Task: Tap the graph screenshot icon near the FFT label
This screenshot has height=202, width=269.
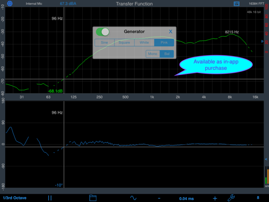Action: (236, 3)
